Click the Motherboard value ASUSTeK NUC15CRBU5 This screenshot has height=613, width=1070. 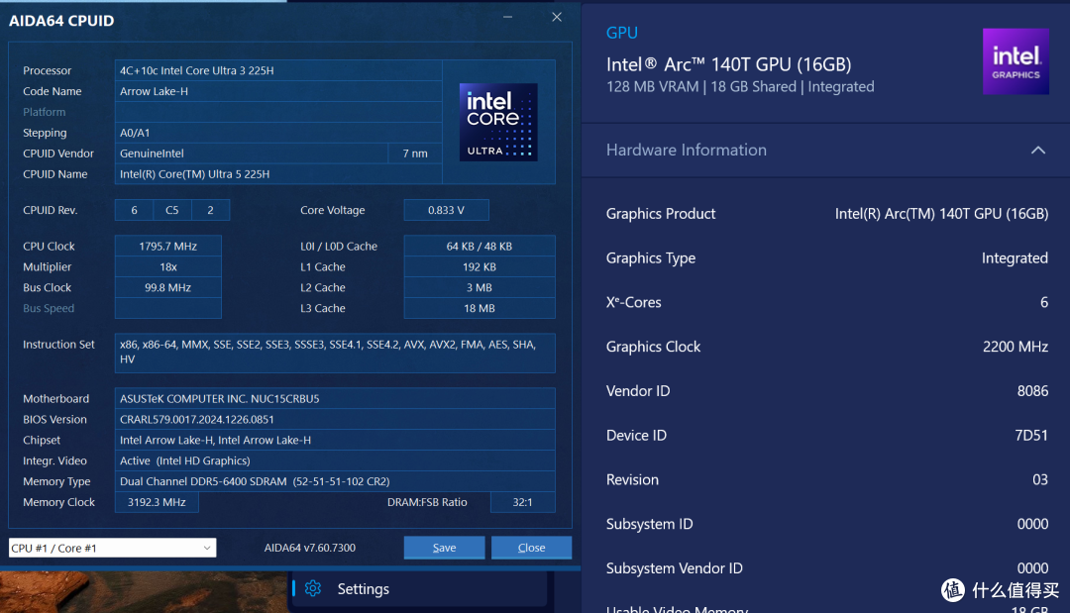click(x=335, y=398)
